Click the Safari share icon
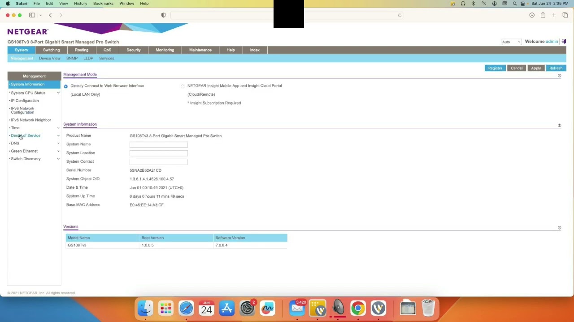The width and height of the screenshot is (574, 322). point(543,15)
